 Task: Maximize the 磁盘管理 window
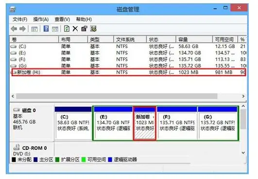225,8
